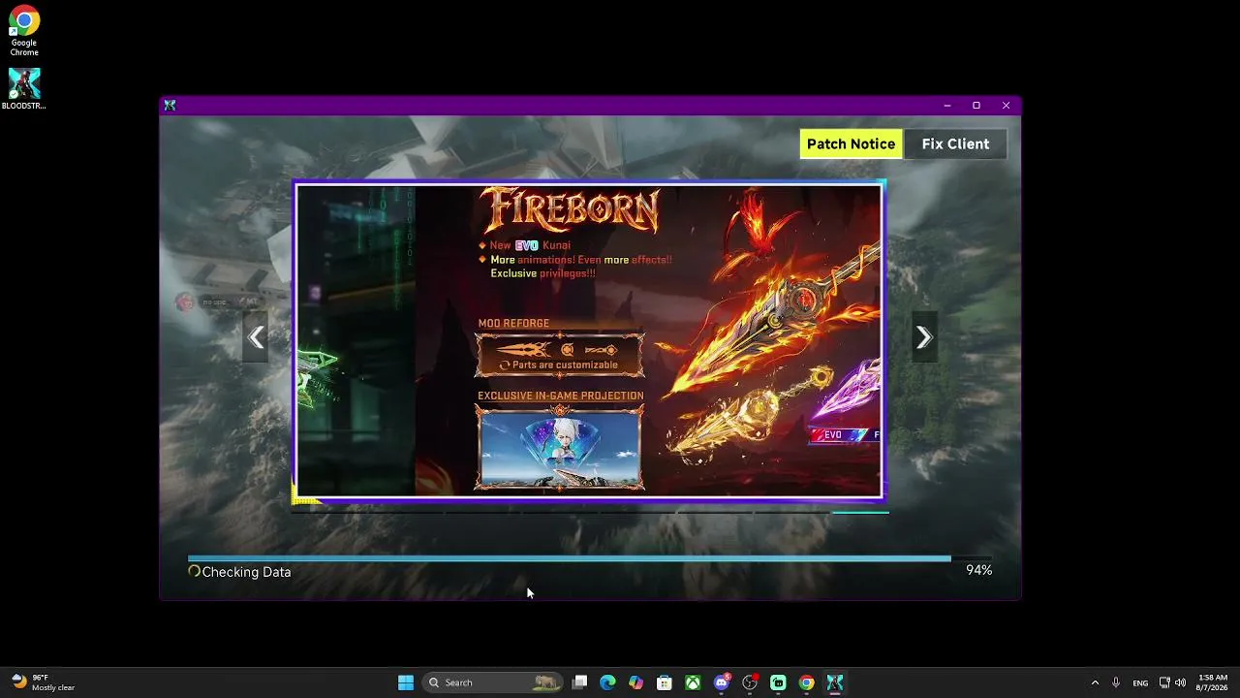Click the Checking Data status text
Viewport: 1240px width, 698px height.
click(246, 572)
